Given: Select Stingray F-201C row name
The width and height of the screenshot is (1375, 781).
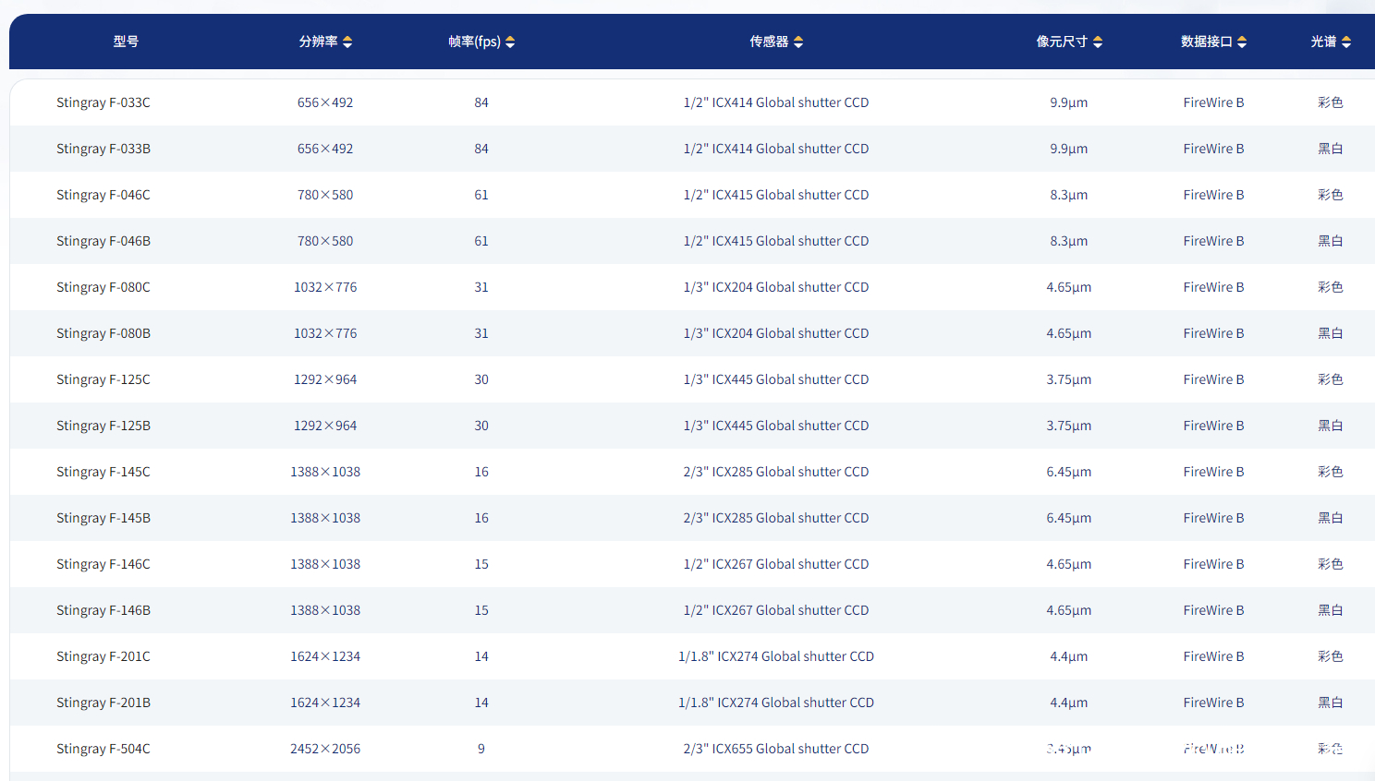Looking at the screenshot, I should [x=103, y=656].
